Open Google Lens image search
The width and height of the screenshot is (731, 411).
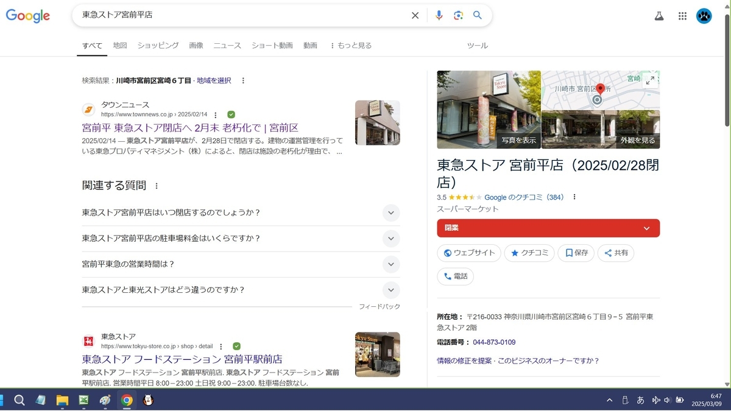(458, 15)
